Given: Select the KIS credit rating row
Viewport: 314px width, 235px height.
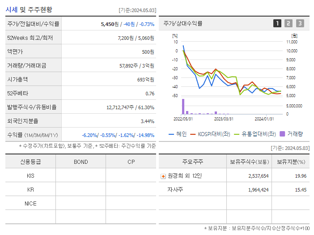Looking at the screenshot, I should coord(81,175).
